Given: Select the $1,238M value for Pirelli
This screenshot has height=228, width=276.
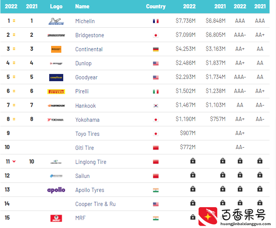Looking at the screenshot, I should tap(215, 91).
